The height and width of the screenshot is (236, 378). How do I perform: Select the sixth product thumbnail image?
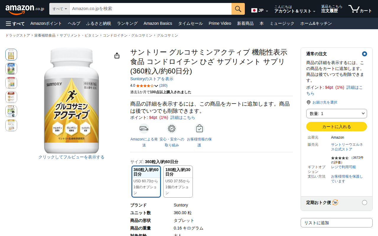coord(11,125)
